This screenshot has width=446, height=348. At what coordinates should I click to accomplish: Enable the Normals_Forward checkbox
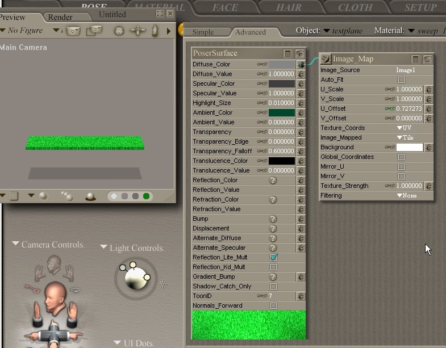(273, 305)
